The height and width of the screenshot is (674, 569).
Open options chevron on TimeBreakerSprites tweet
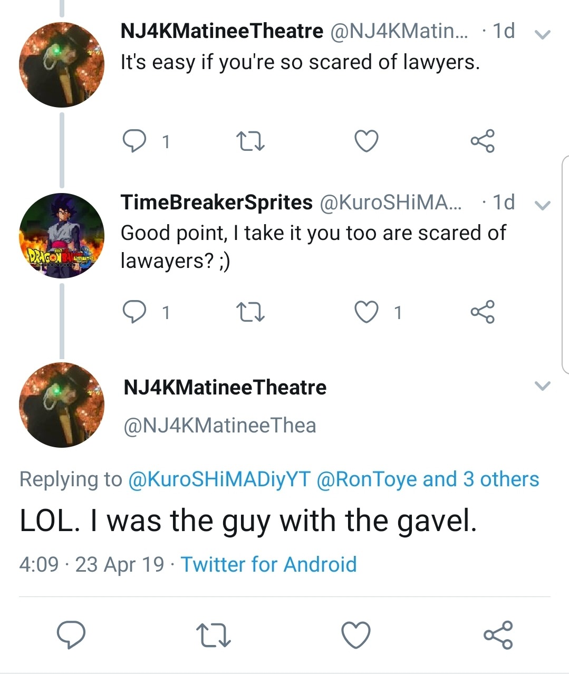[542, 206]
